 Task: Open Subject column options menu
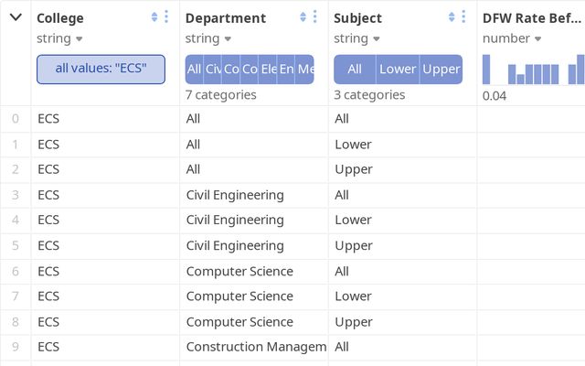point(464,17)
